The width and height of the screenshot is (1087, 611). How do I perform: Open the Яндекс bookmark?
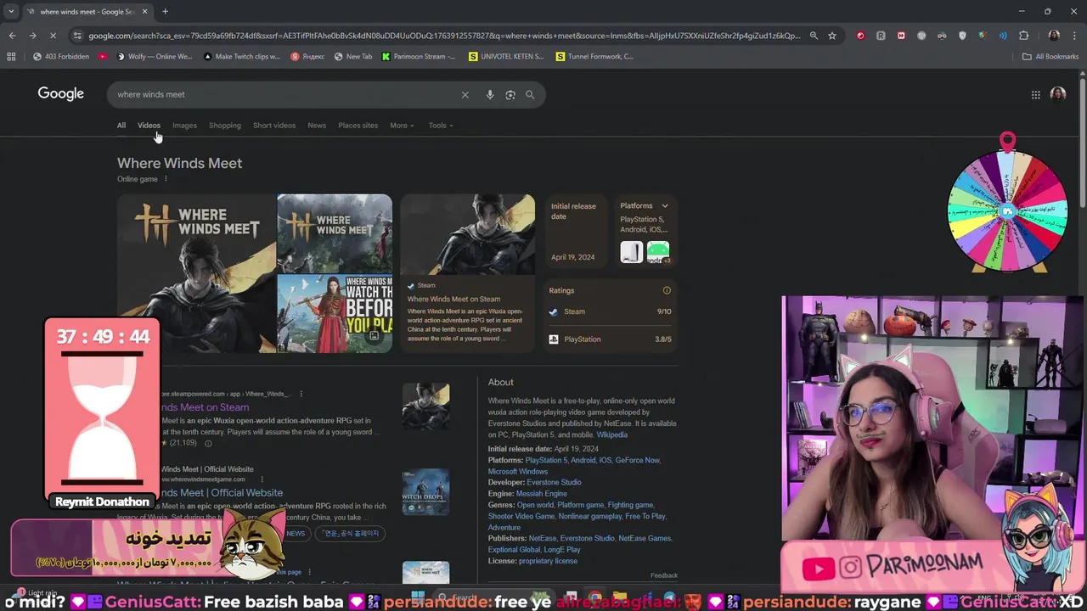307,57
